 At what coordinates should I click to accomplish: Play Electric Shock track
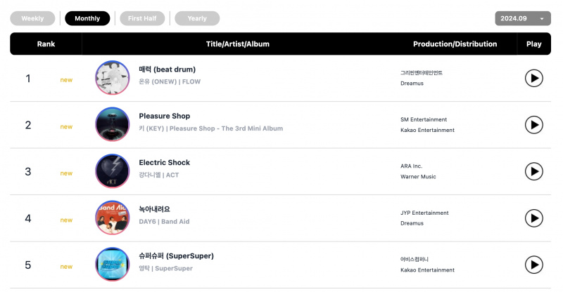[534, 171]
